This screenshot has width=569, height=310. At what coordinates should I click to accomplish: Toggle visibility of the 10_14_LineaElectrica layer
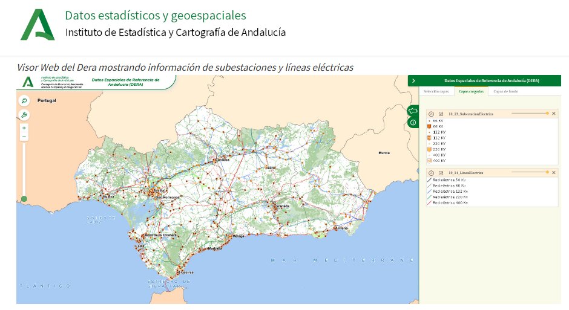(x=441, y=173)
